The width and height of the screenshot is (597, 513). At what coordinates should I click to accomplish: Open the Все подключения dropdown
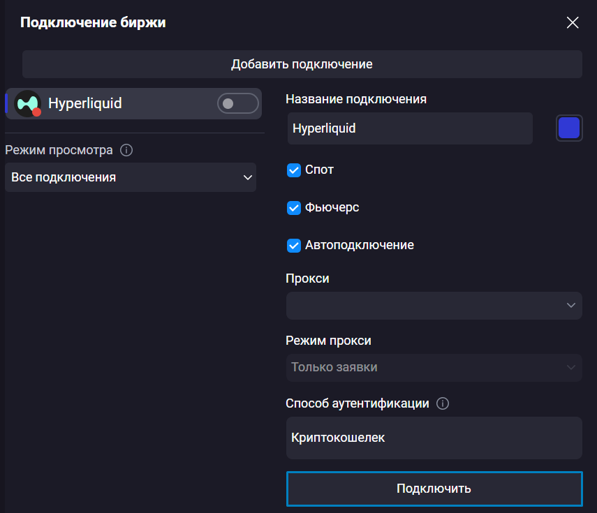pyautogui.click(x=131, y=177)
